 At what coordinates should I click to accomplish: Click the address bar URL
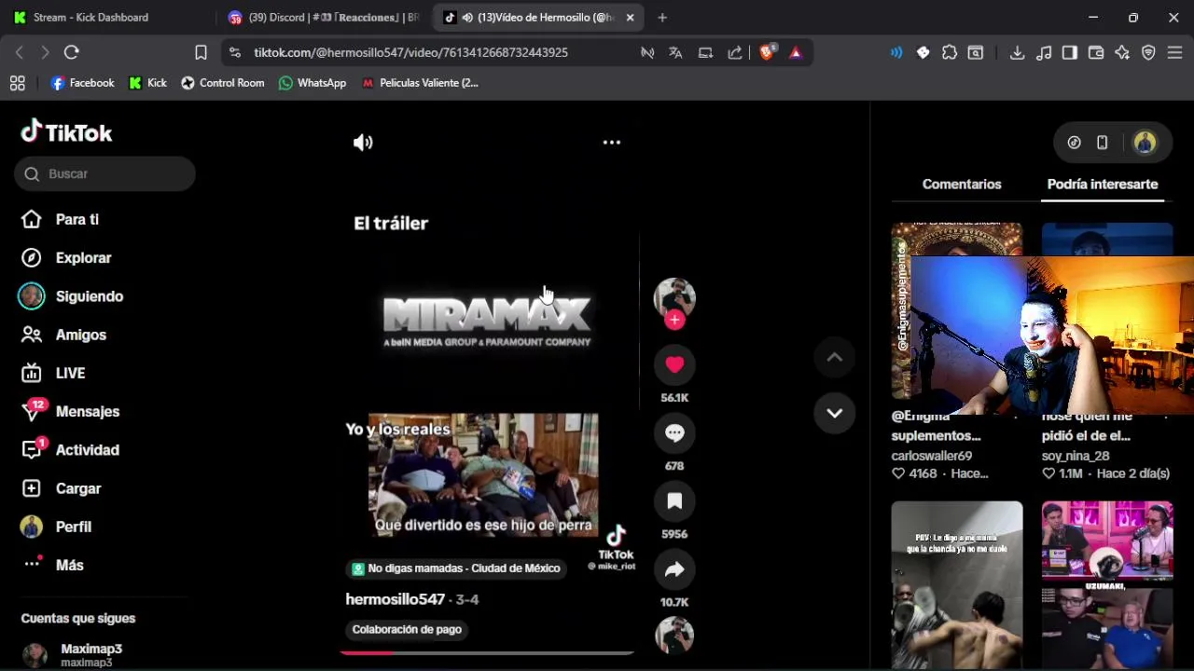(410, 53)
